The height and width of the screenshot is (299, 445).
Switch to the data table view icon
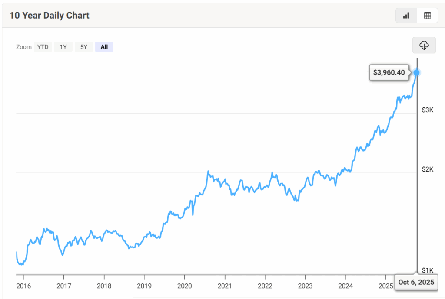coord(428,16)
